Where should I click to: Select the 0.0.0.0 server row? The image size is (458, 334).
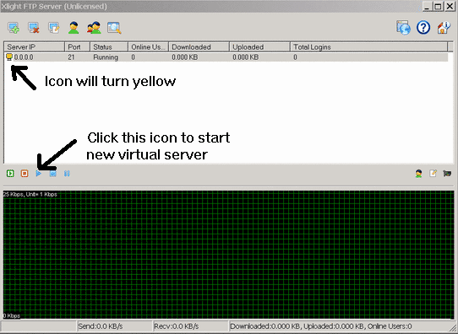point(226,57)
